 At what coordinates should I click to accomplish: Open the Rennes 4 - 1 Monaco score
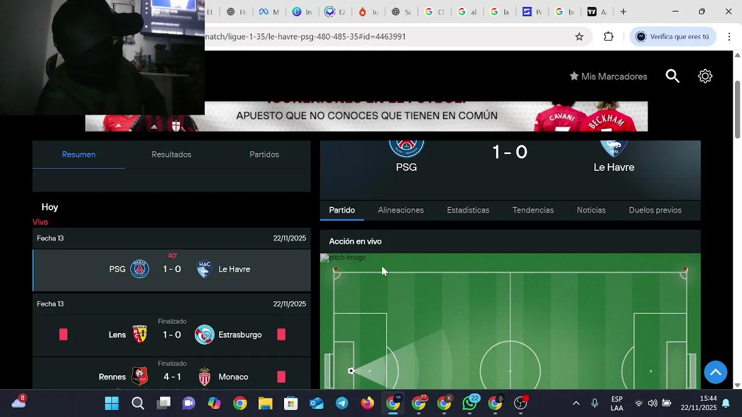[x=172, y=377]
